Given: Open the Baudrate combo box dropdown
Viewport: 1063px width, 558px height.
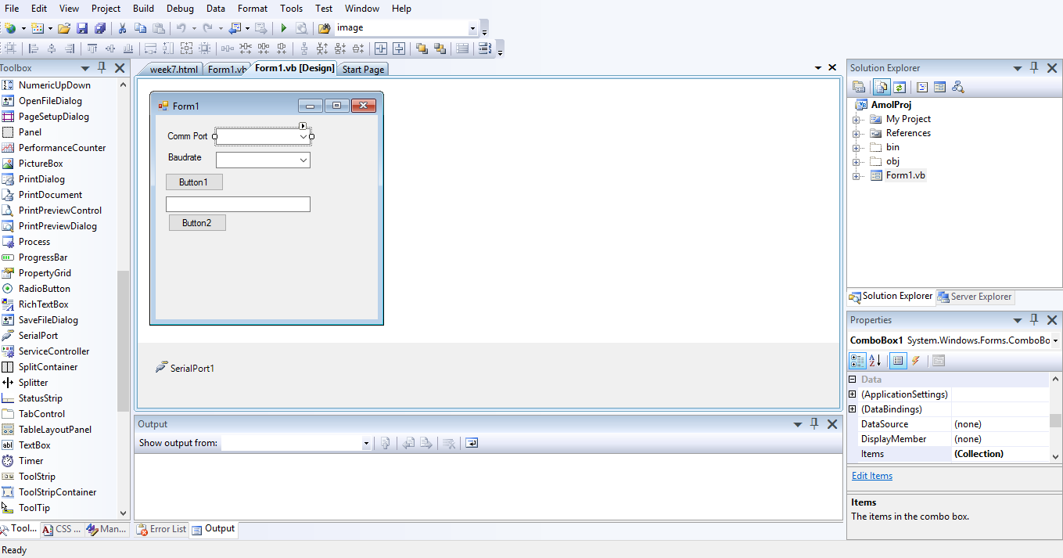Looking at the screenshot, I should click(x=303, y=160).
